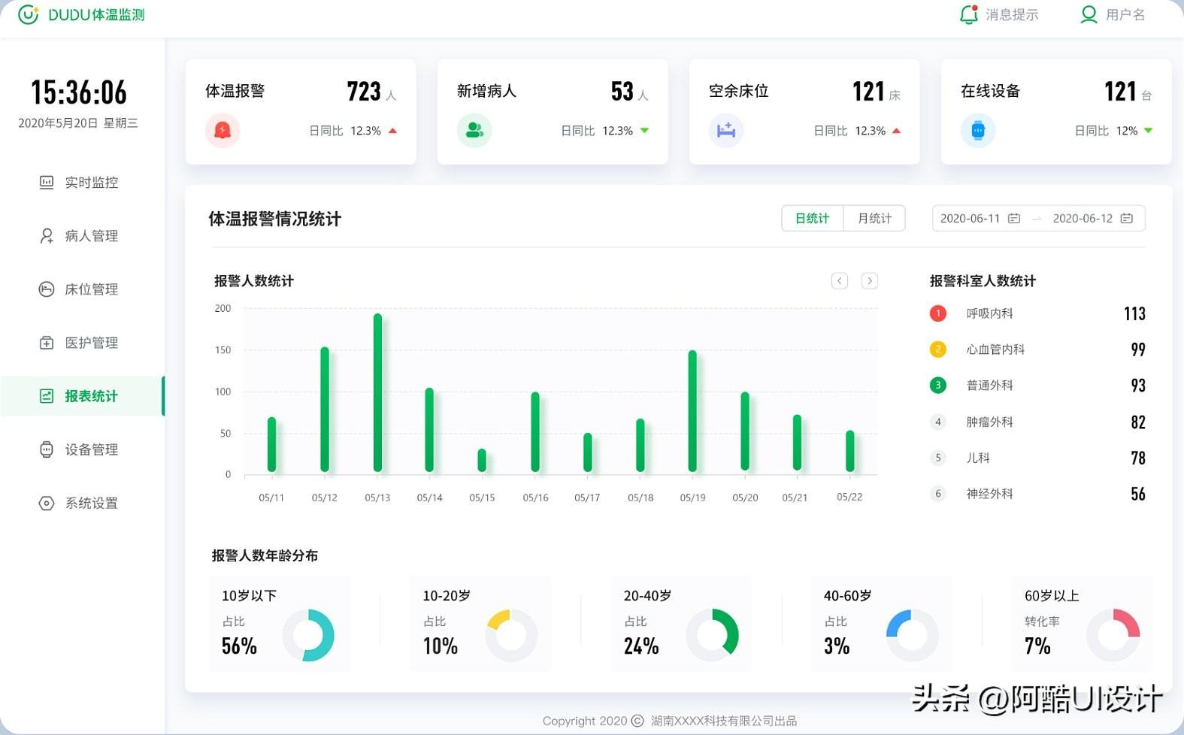Click the red up arrow in 空余床位 card
The width and height of the screenshot is (1184, 735).
pyautogui.click(x=896, y=131)
